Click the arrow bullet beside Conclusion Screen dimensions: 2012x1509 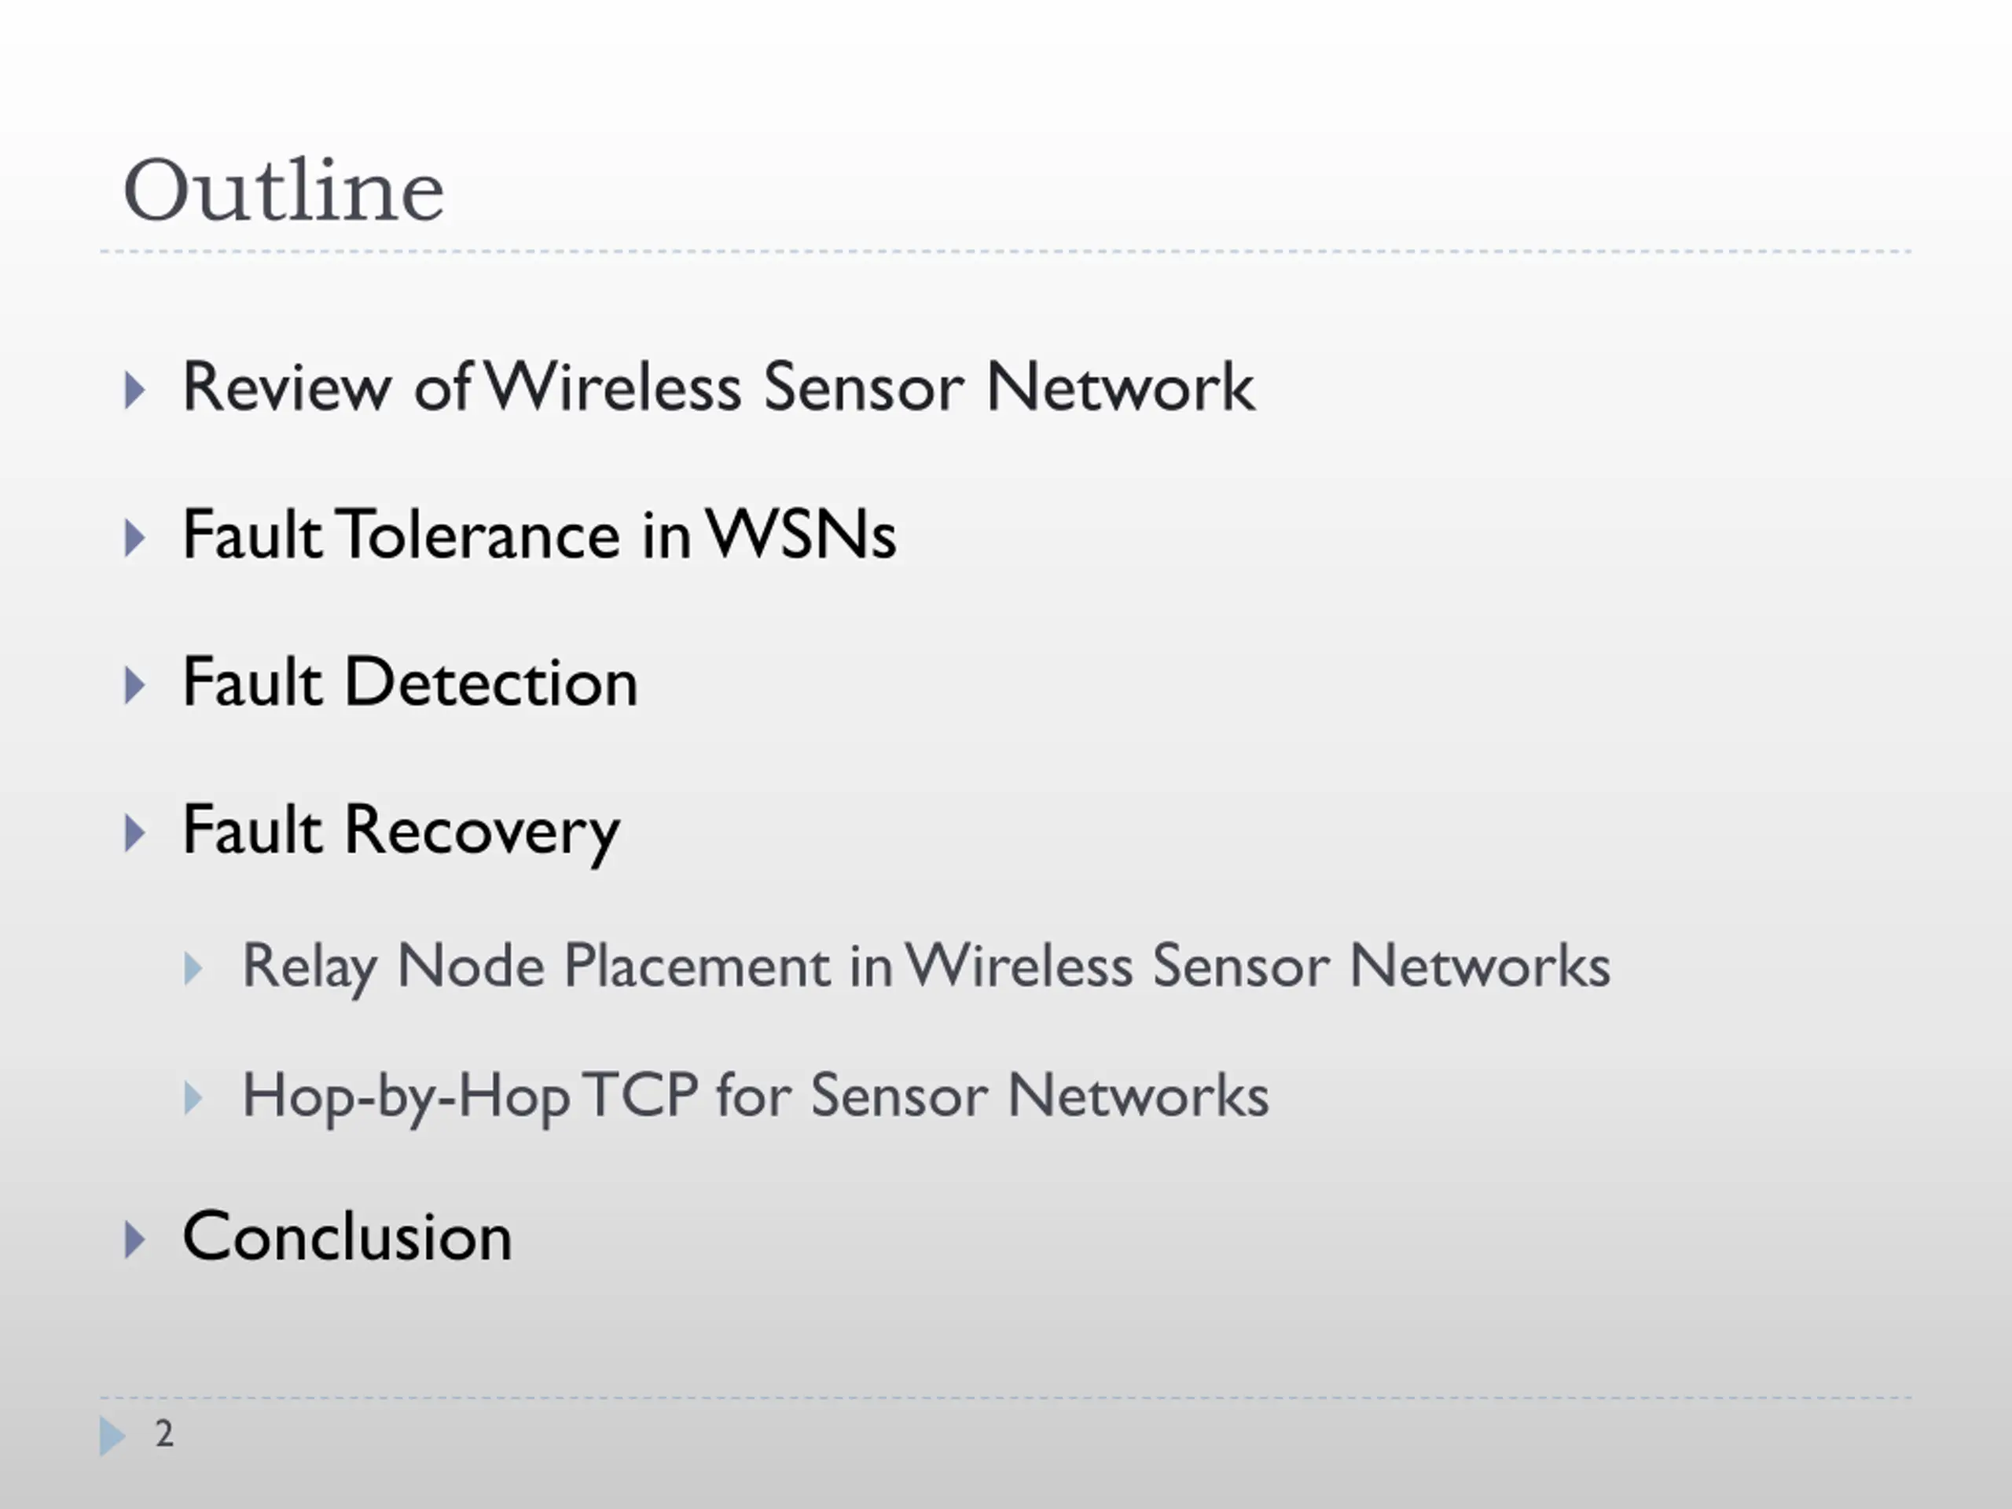pyautogui.click(x=134, y=1239)
